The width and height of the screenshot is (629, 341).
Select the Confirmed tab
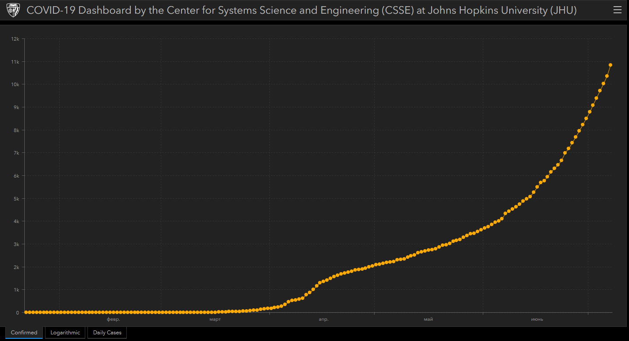coord(24,333)
